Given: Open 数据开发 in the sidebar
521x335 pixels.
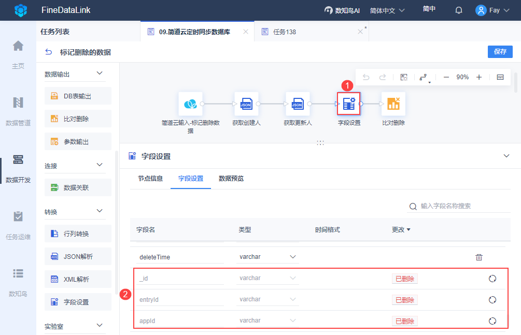Looking at the screenshot, I should click(18, 169).
